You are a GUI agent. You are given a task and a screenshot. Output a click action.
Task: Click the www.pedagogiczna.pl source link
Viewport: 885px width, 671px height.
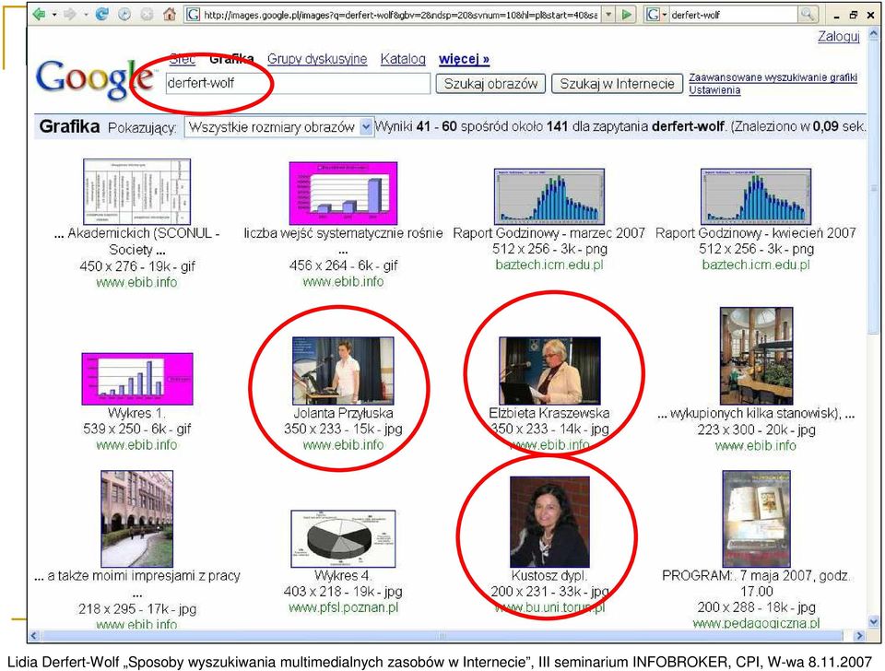[x=756, y=624]
